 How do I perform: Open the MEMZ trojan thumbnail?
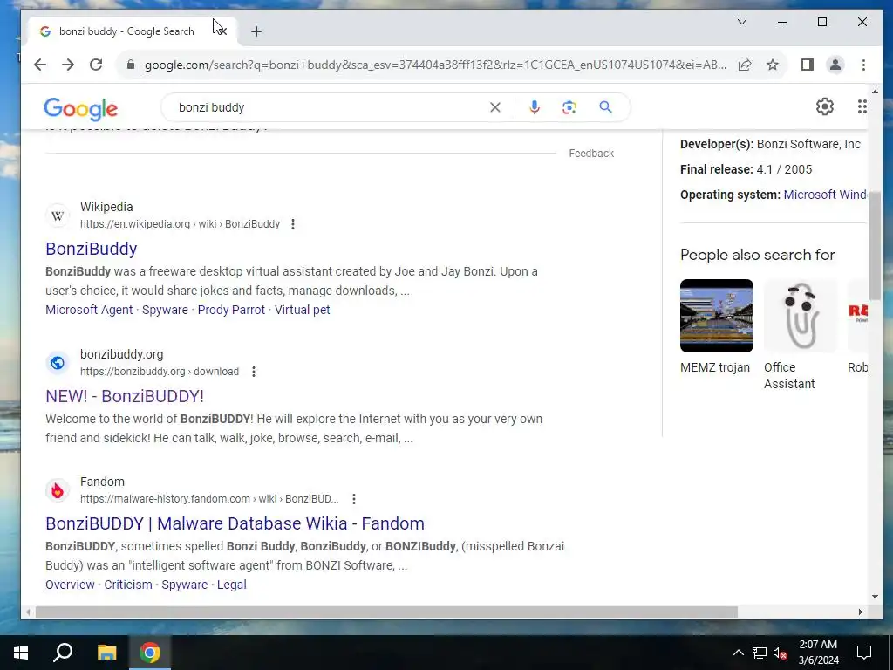(x=717, y=316)
